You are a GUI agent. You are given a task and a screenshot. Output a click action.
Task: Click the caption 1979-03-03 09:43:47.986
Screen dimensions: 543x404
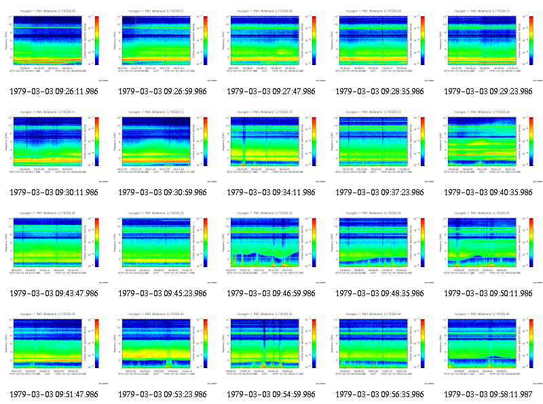[54, 294]
